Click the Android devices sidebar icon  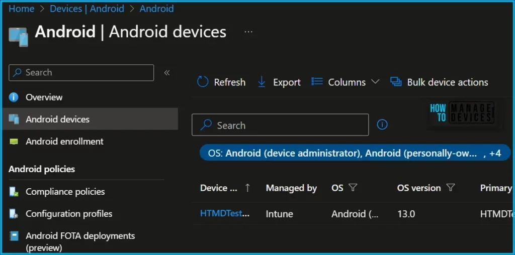point(14,119)
